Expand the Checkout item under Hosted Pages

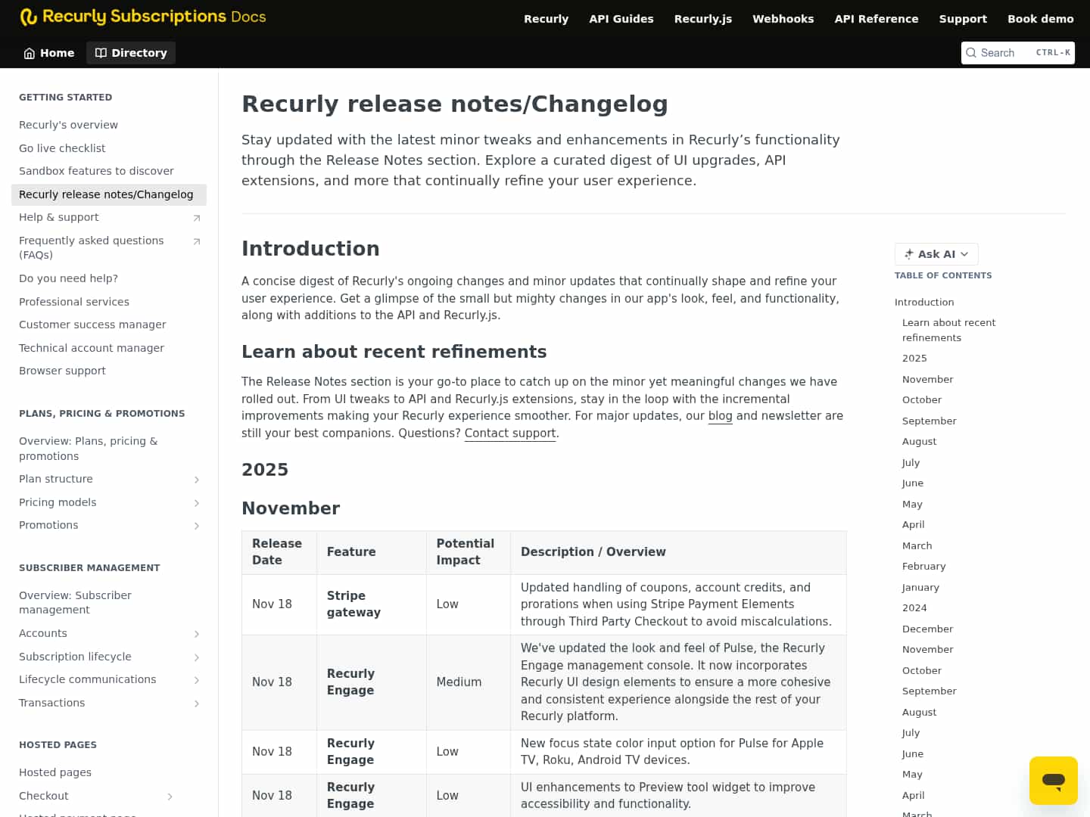coord(170,796)
